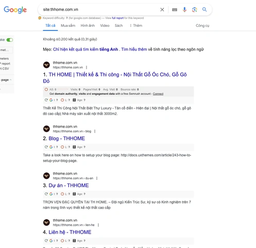256x248 pixels.
Task: Open the Liên hệ - THHOME result link
Action: [70, 232]
